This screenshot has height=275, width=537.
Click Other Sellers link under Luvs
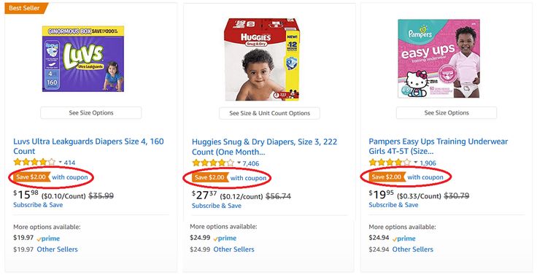[x=57, y=249]
